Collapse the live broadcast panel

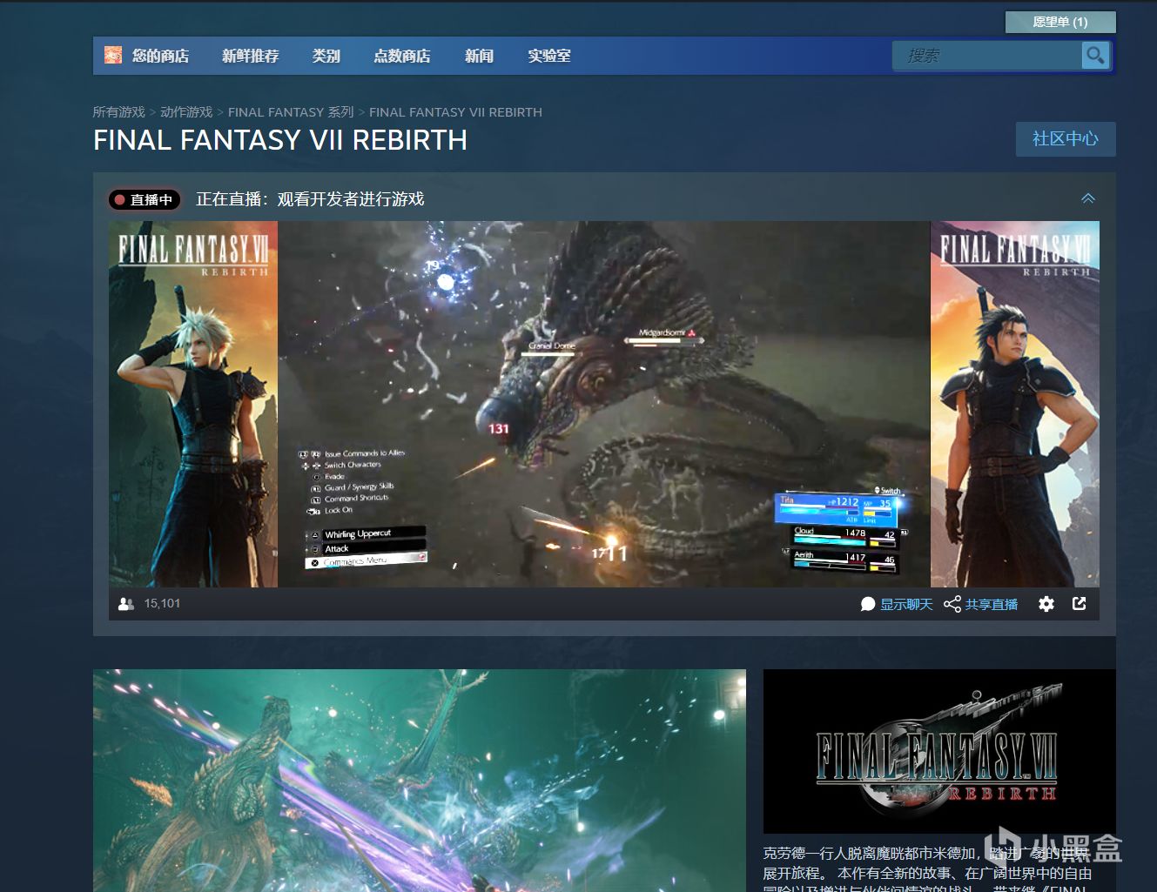1087,199
